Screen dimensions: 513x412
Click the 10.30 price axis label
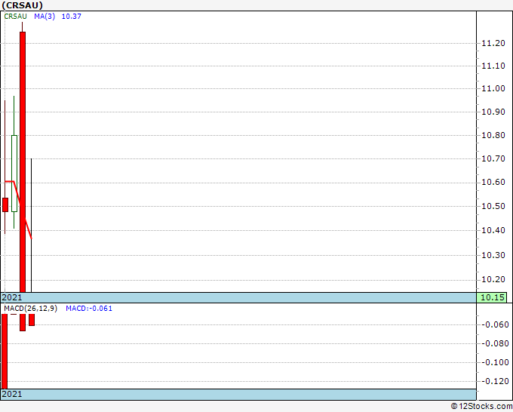coord(493,255)
